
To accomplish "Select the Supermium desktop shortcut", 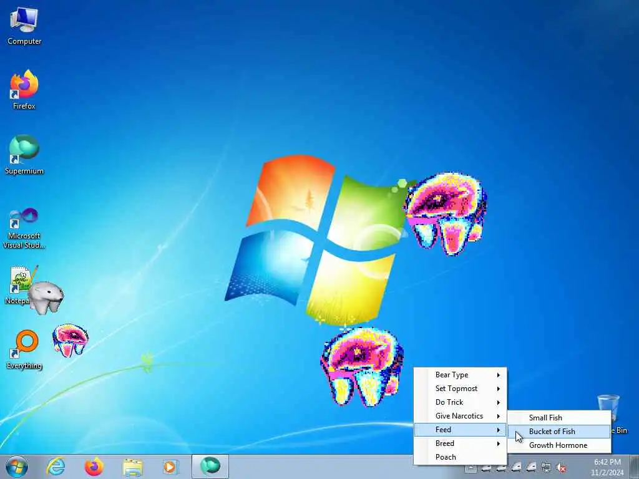I will tap(24, 155).
